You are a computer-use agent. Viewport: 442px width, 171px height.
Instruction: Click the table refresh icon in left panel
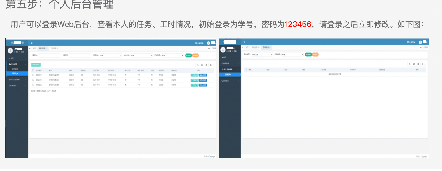202,65
